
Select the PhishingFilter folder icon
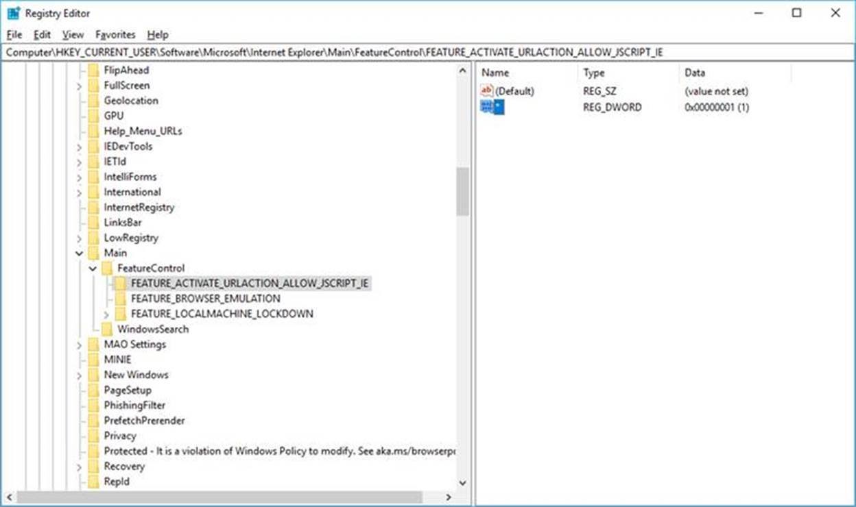coord(93,405)
